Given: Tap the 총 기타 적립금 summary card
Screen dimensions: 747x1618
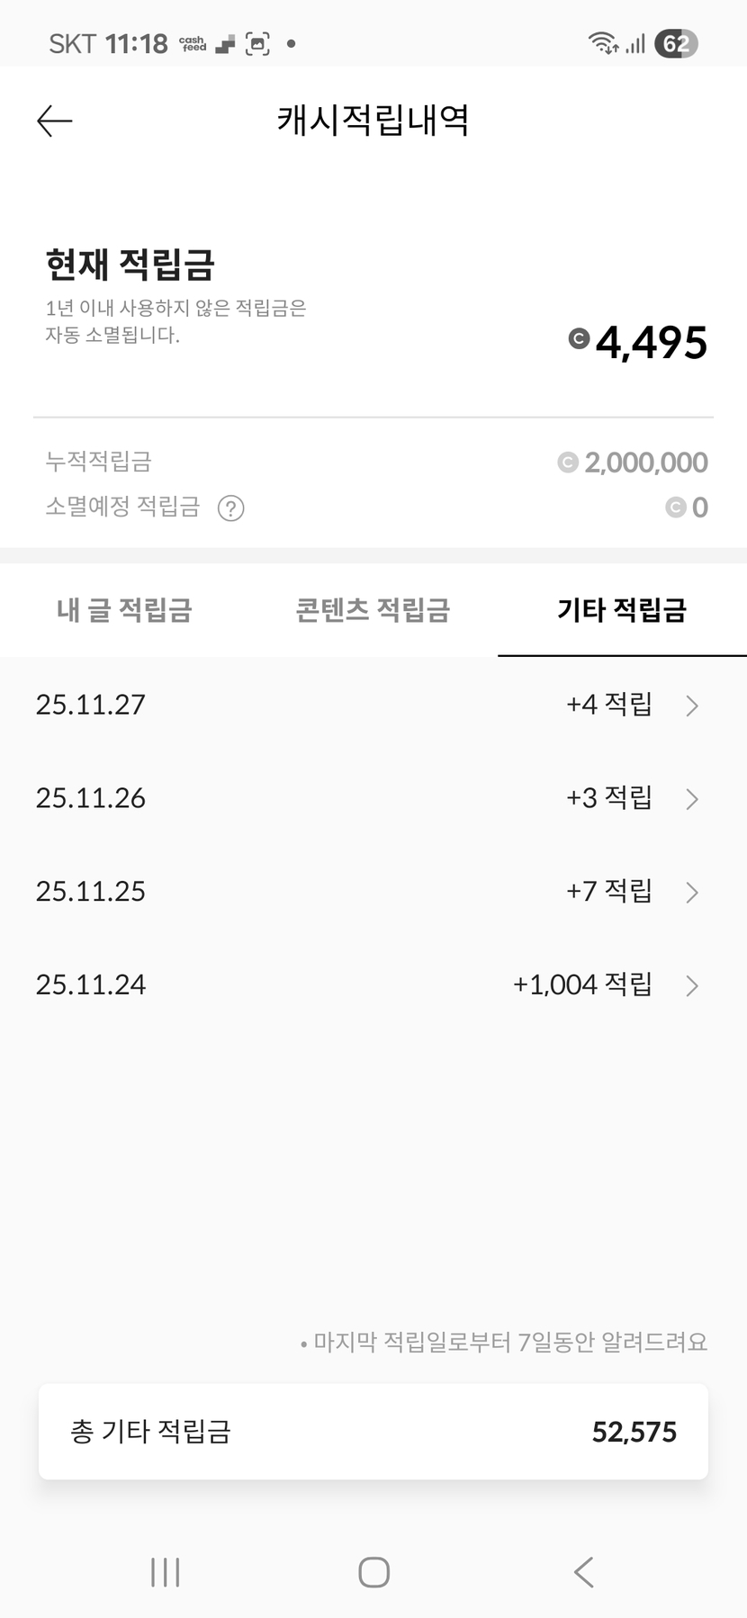Looking at the screenshot, I should [373, 1431].
